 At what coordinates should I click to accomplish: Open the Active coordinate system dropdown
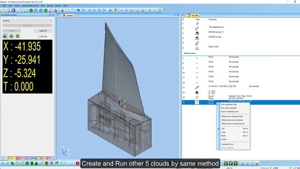pos(27,21)
